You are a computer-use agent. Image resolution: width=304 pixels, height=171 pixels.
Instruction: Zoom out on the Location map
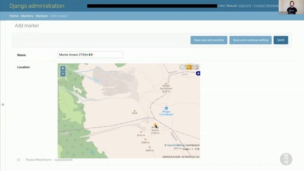point(63,74)
